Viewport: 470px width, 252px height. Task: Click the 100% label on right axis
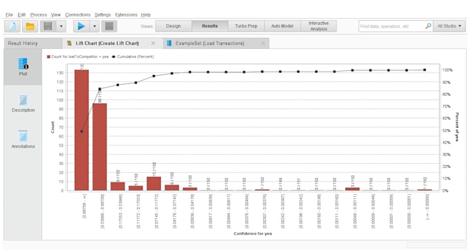447,70
